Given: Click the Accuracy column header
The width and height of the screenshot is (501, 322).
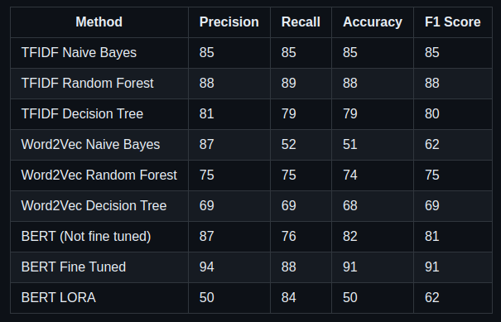Looking at the screenshot, I should click(373, 22).
